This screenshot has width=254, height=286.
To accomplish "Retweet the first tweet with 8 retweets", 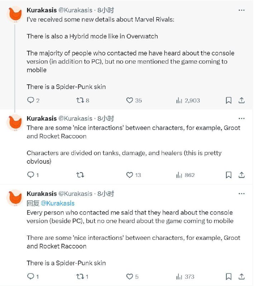I will 81,100.
